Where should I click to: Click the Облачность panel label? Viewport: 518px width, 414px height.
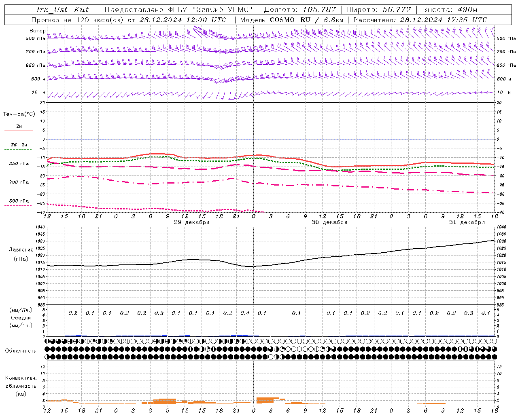[21, 351]
